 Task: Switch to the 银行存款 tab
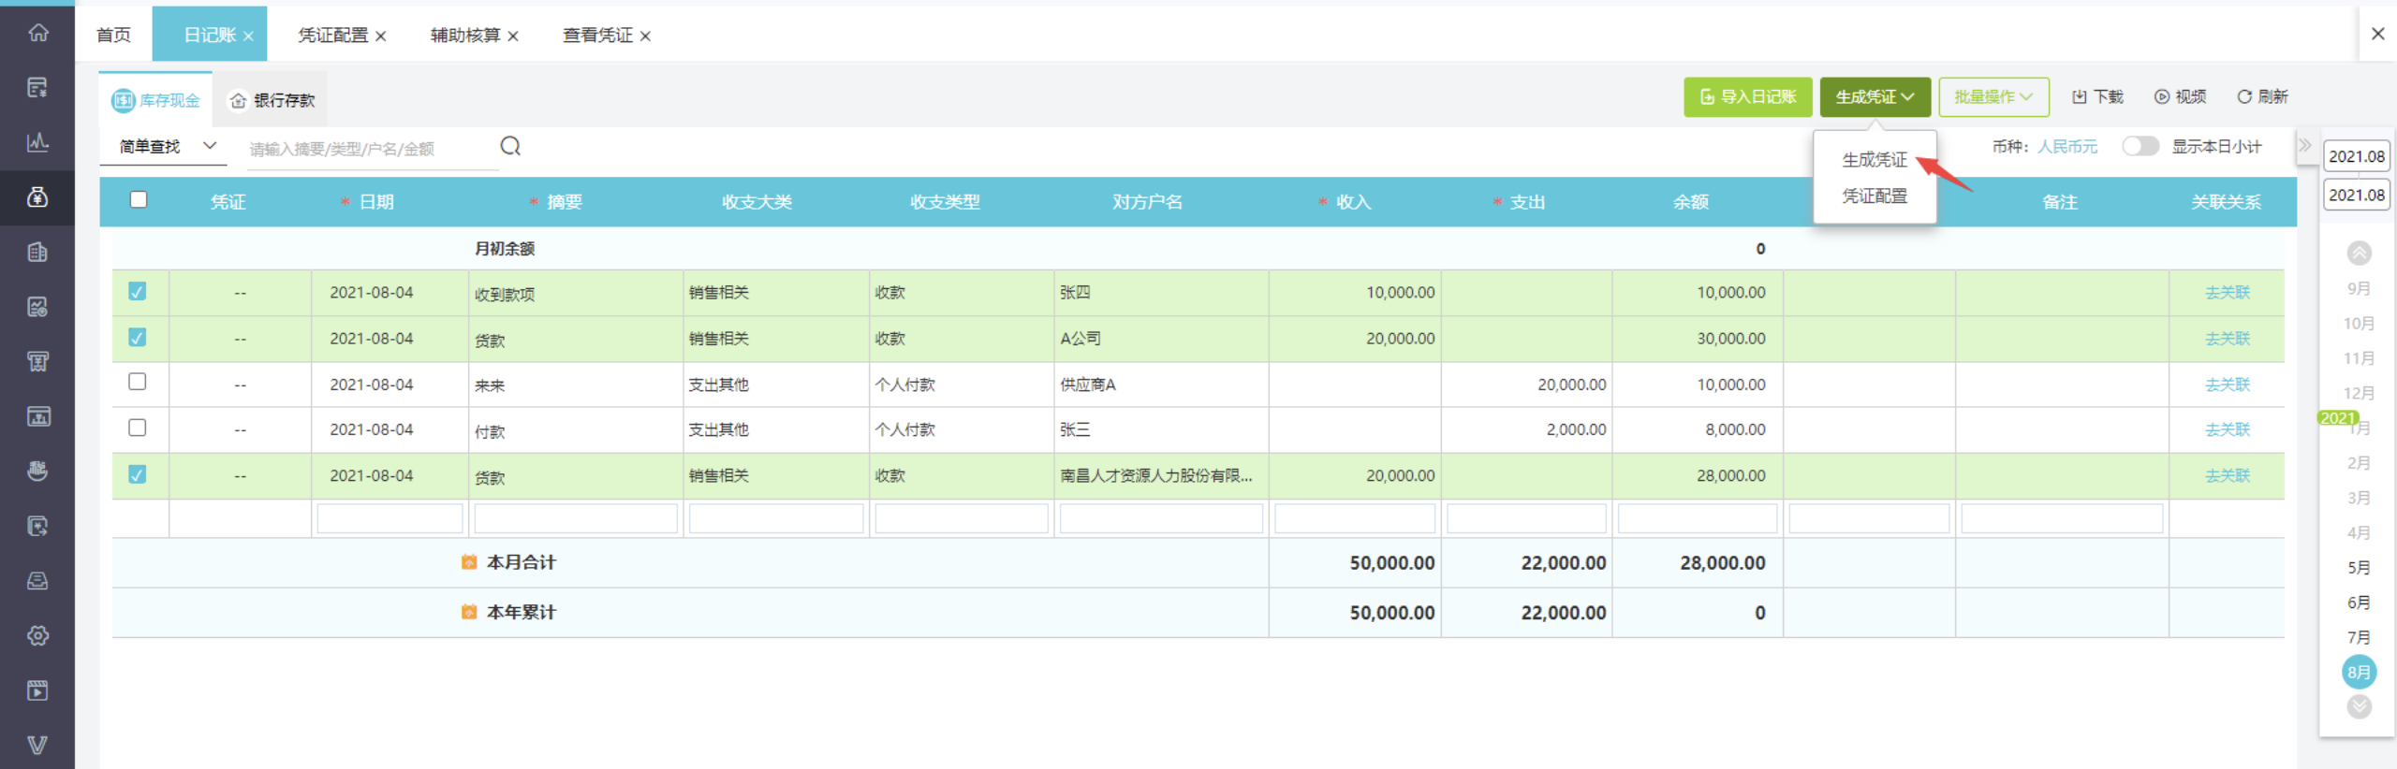(272, 100)
